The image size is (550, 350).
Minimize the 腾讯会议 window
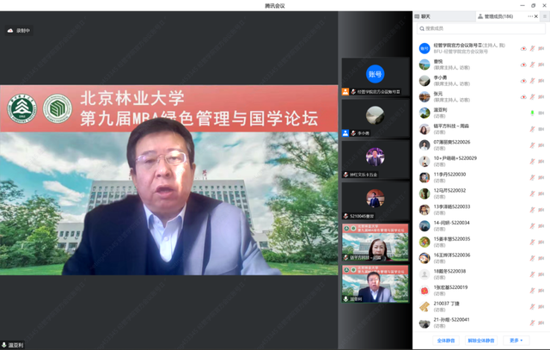(522, 6)
